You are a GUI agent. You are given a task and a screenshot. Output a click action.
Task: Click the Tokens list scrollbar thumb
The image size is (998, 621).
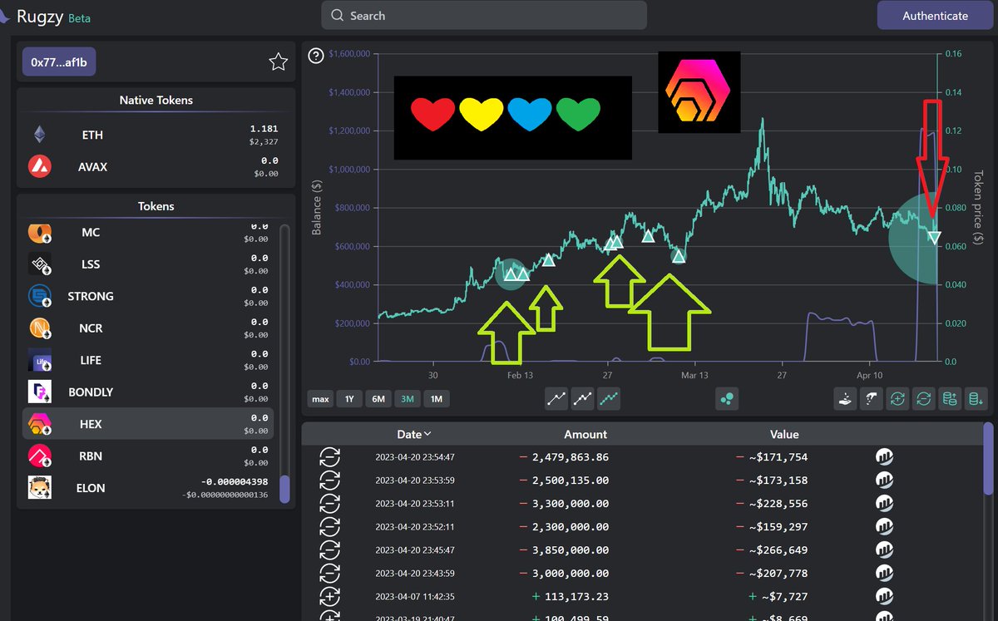[284, 489]
